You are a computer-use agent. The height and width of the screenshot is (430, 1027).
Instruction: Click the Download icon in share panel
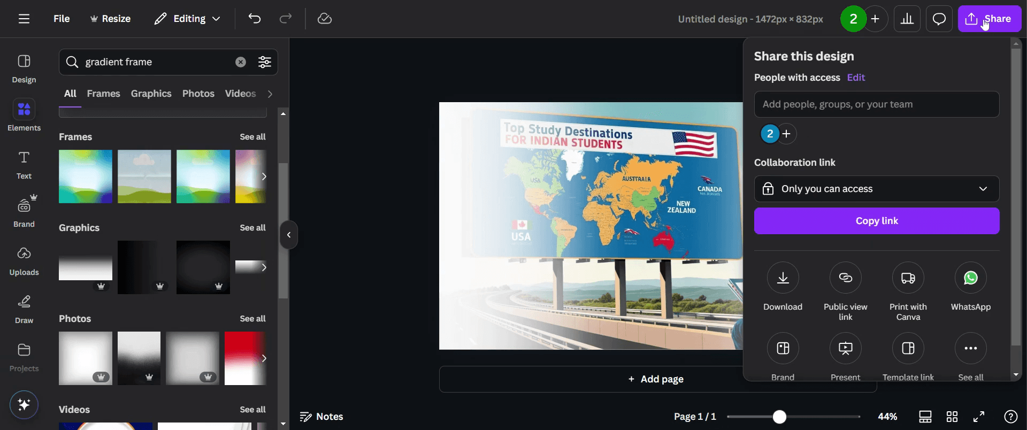(x=783, y=278)
